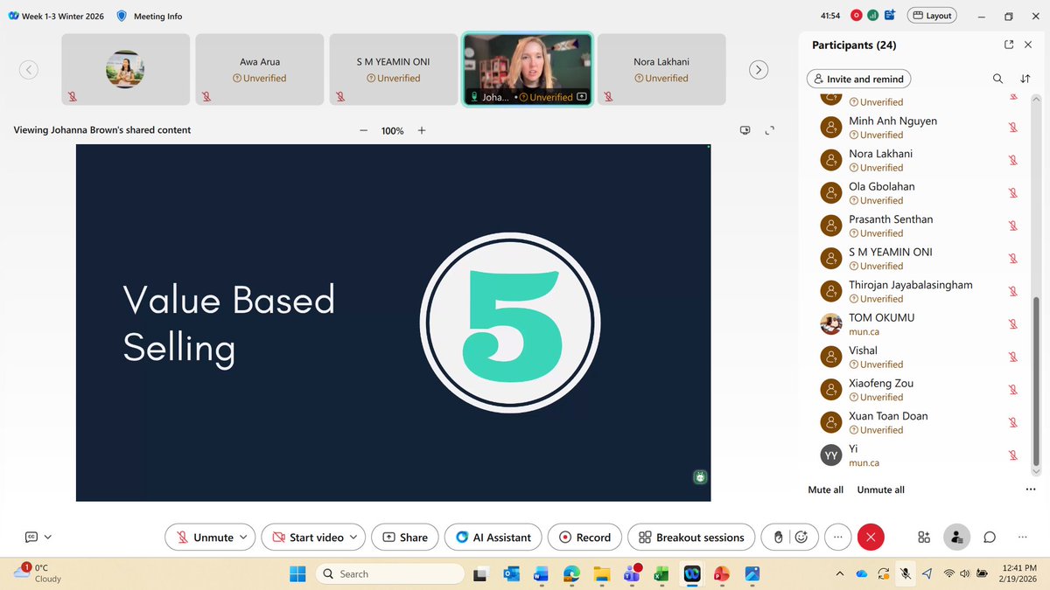Open the apps grid icon
1050x590 pixels.
(x=924, y=537)
